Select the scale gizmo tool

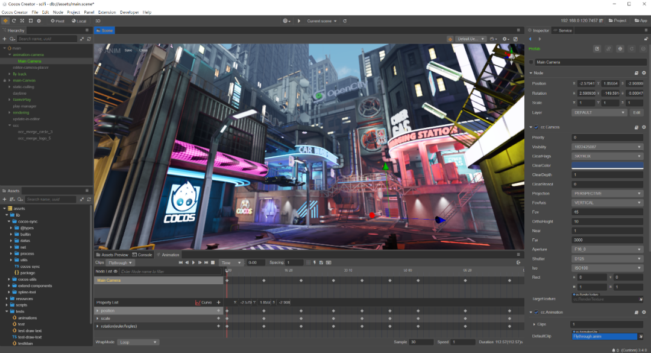(22, 21)
